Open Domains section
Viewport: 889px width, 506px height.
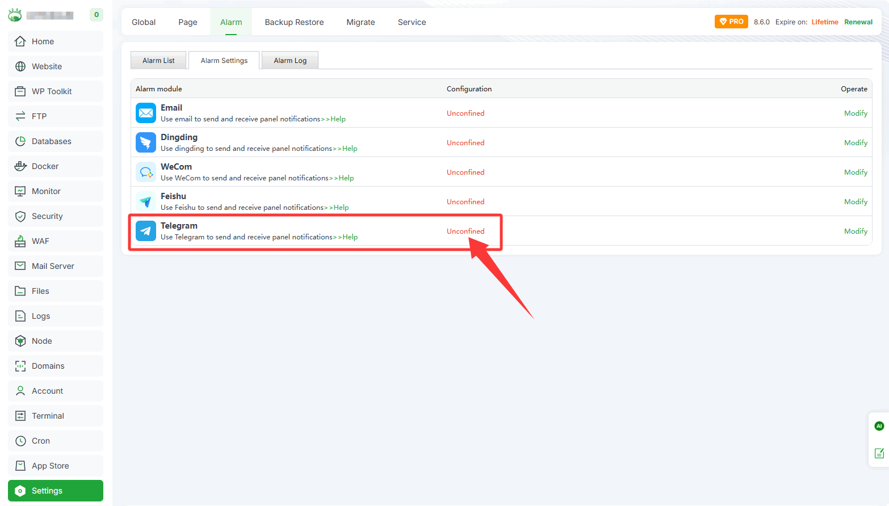click(x=56, y=366)
